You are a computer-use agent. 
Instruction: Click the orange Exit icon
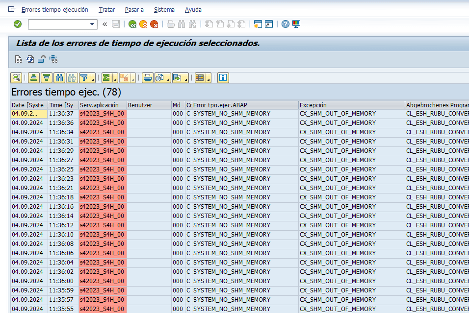pos(143,24)
